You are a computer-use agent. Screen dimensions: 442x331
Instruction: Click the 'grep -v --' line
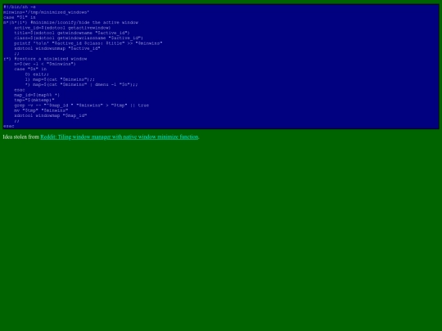click(82, 105)
